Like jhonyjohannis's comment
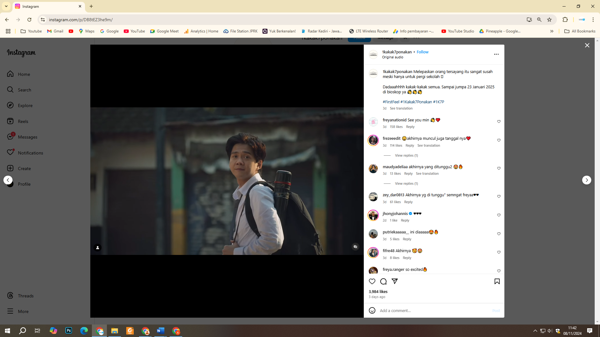Screen dimensions: 600x337 499,215
